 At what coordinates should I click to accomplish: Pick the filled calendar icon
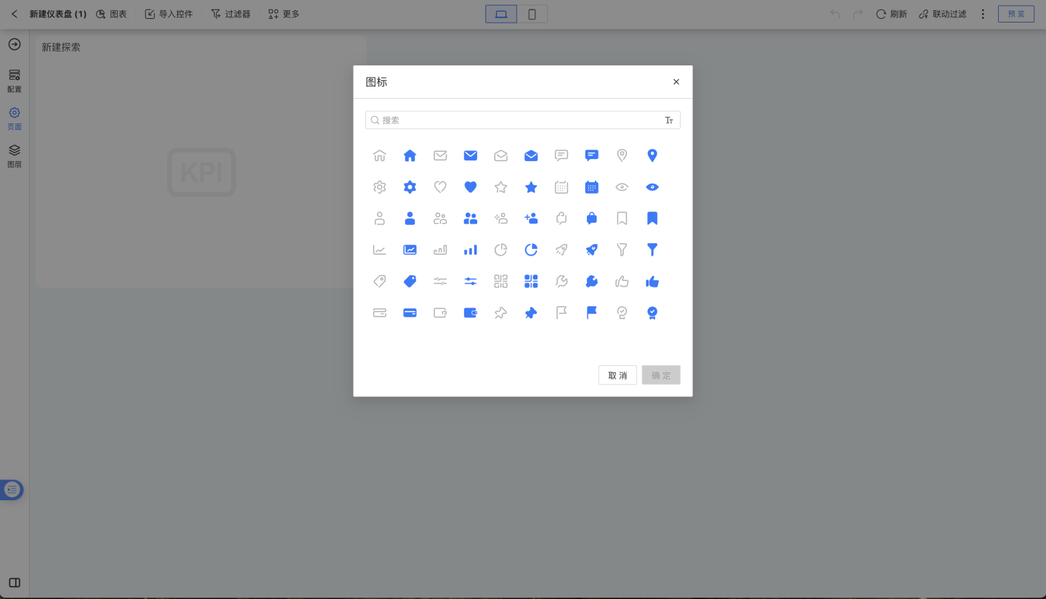tap(592, 187)
